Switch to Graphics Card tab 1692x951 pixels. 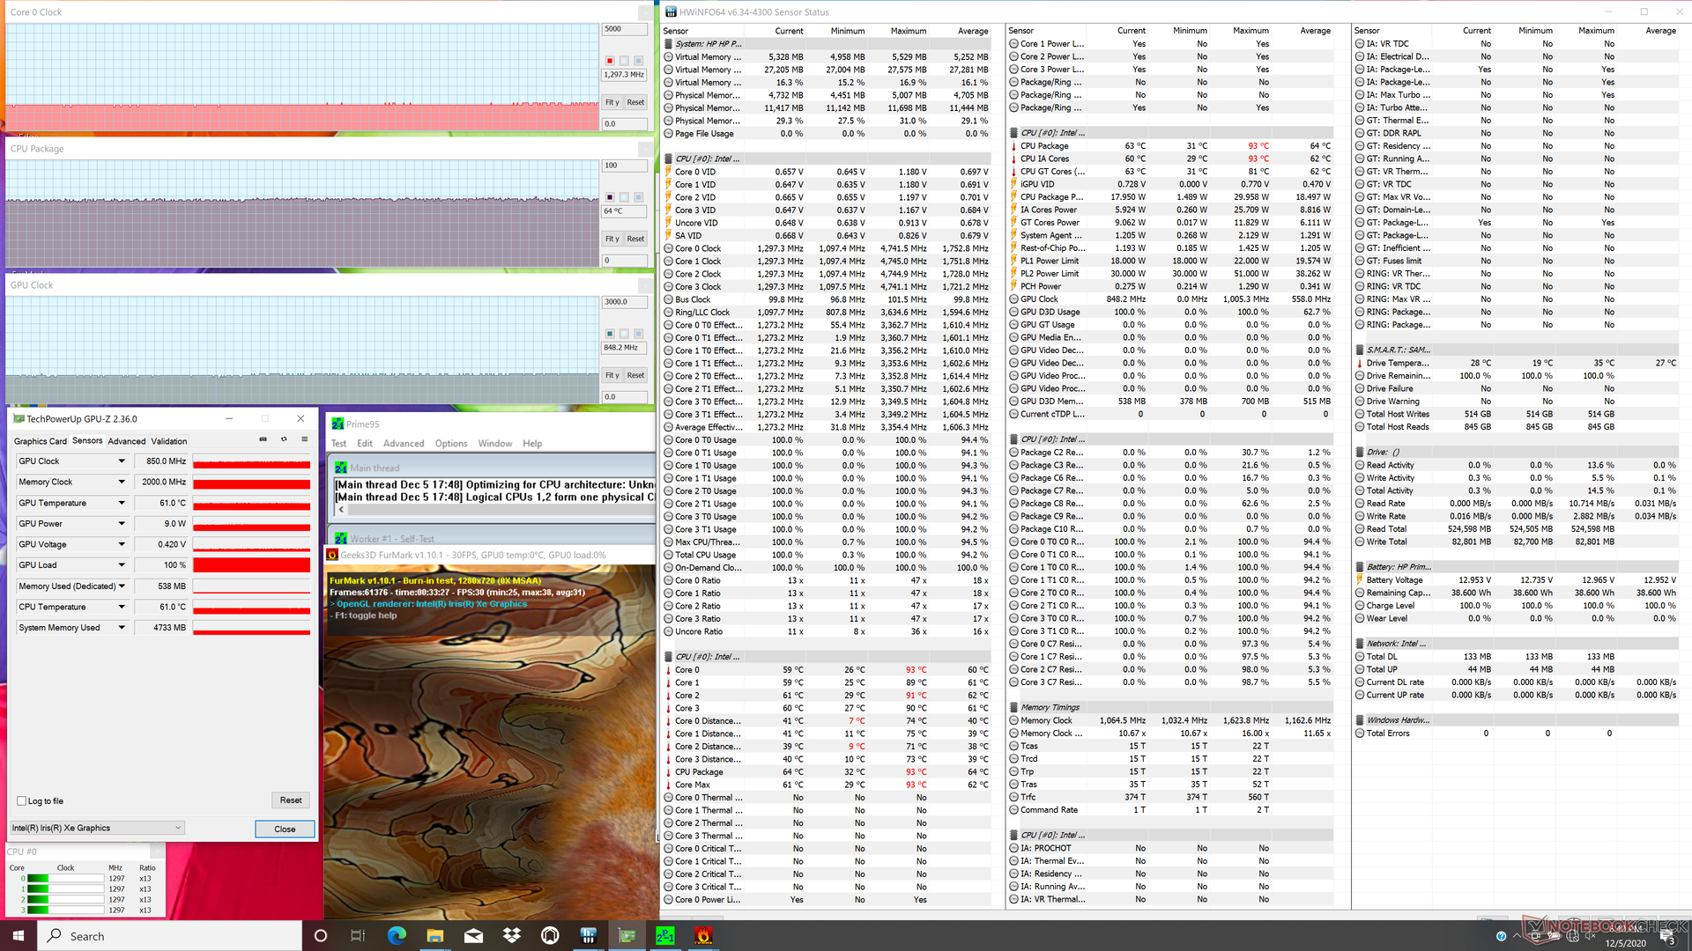(x=40, y=441)
